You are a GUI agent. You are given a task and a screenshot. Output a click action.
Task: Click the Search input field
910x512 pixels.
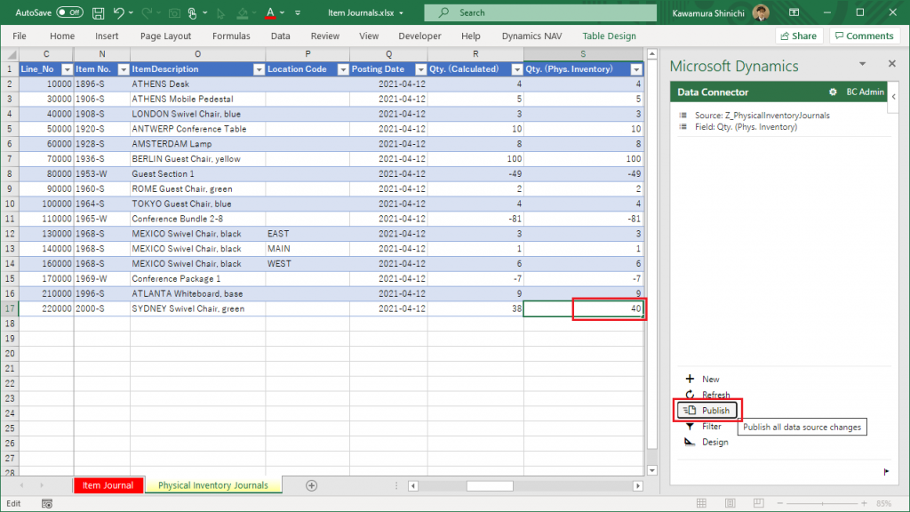pyautogui.click(x=540, y=12)
